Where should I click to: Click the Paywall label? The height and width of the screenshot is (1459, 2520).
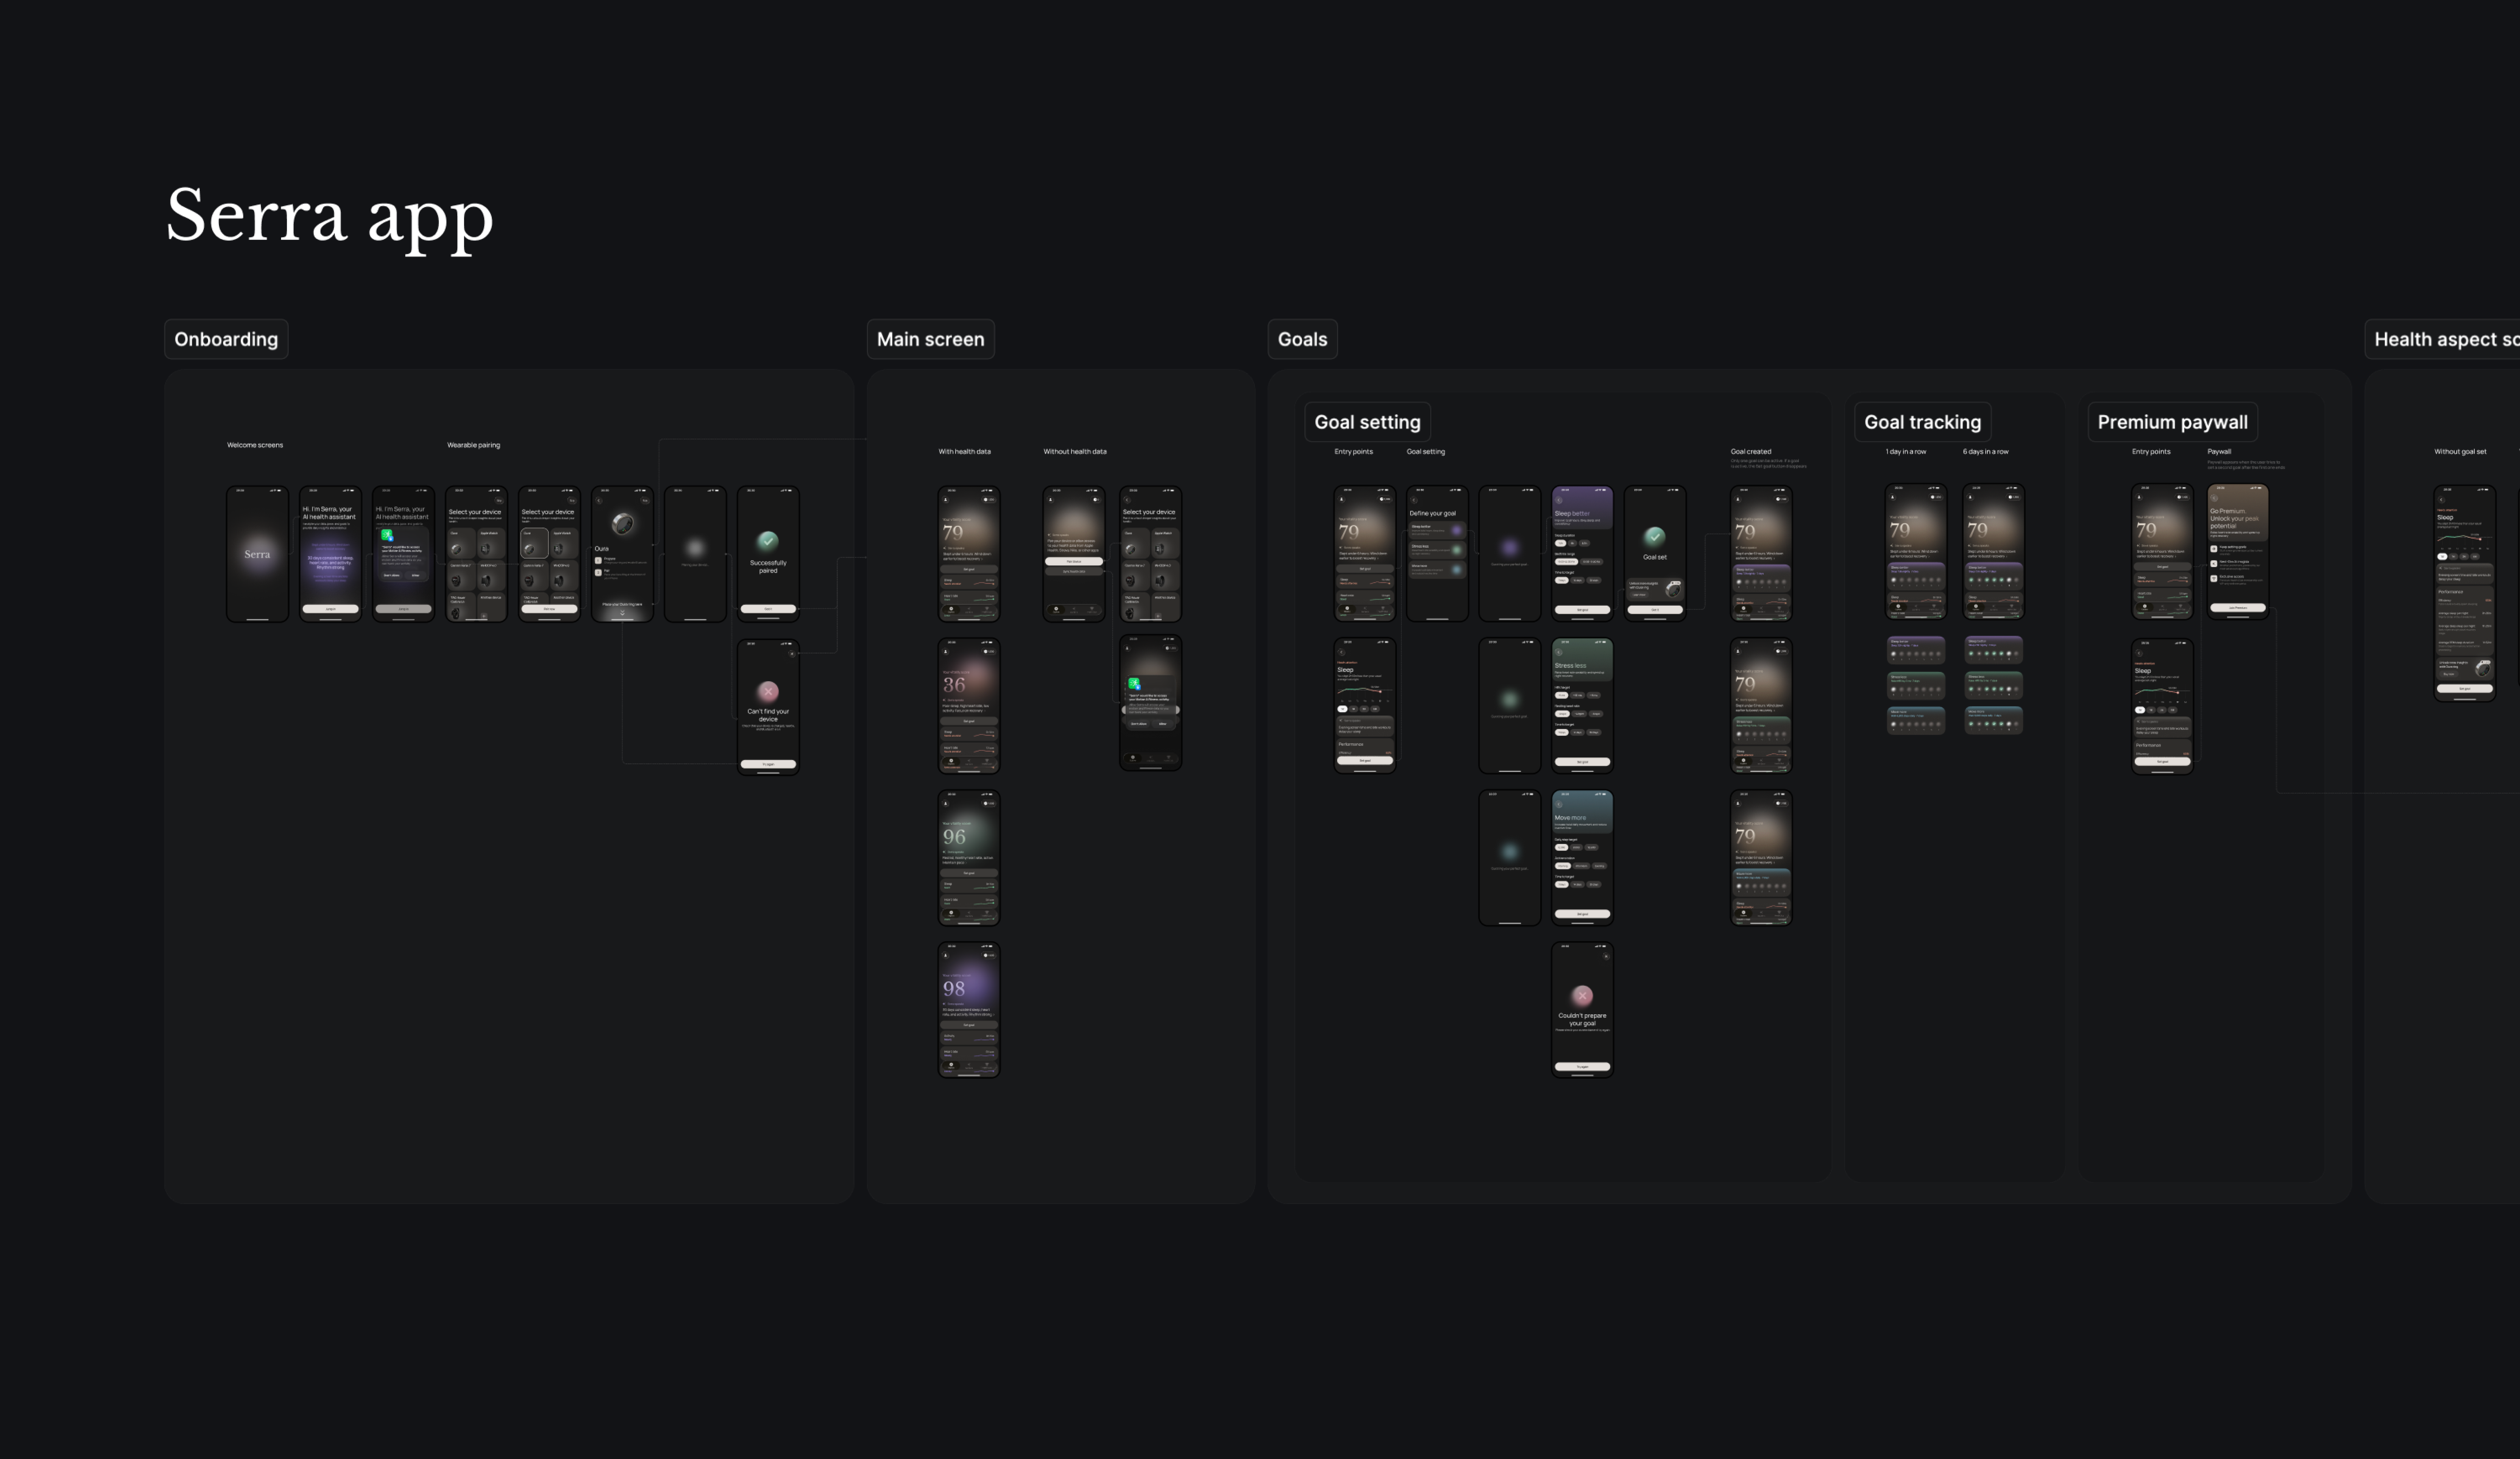(x=2219, y=452)
